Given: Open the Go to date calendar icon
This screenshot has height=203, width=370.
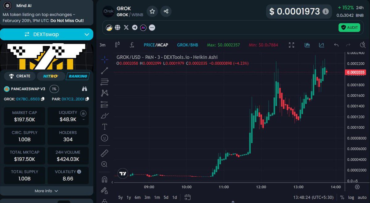Looking at the screenshot, I should click(x=188, y=197).
